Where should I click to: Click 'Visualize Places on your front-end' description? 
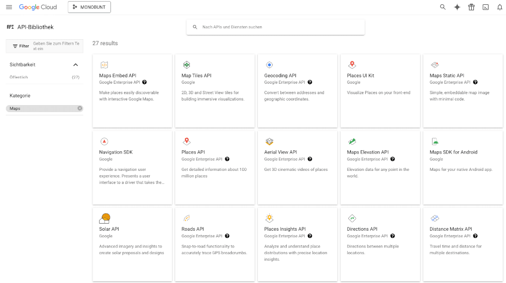pyautogui.click(x=379, y=93)
